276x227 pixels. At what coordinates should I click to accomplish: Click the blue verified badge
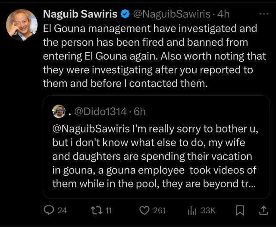(x=125, y=14)
